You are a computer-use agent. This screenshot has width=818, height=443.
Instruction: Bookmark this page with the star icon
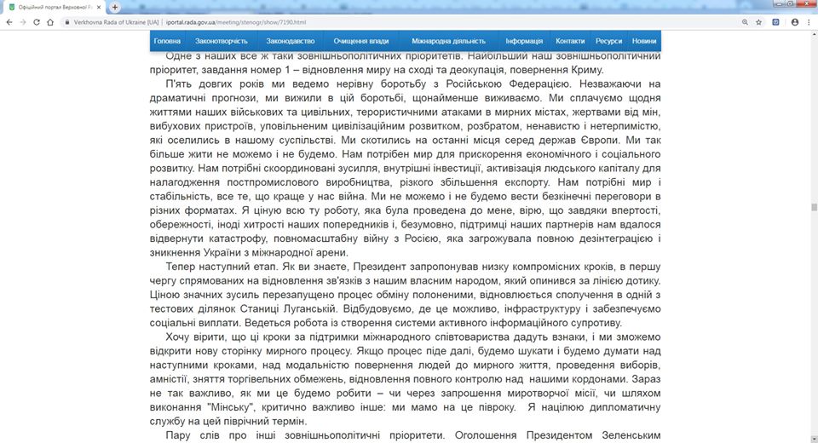[x=759, y=21]
